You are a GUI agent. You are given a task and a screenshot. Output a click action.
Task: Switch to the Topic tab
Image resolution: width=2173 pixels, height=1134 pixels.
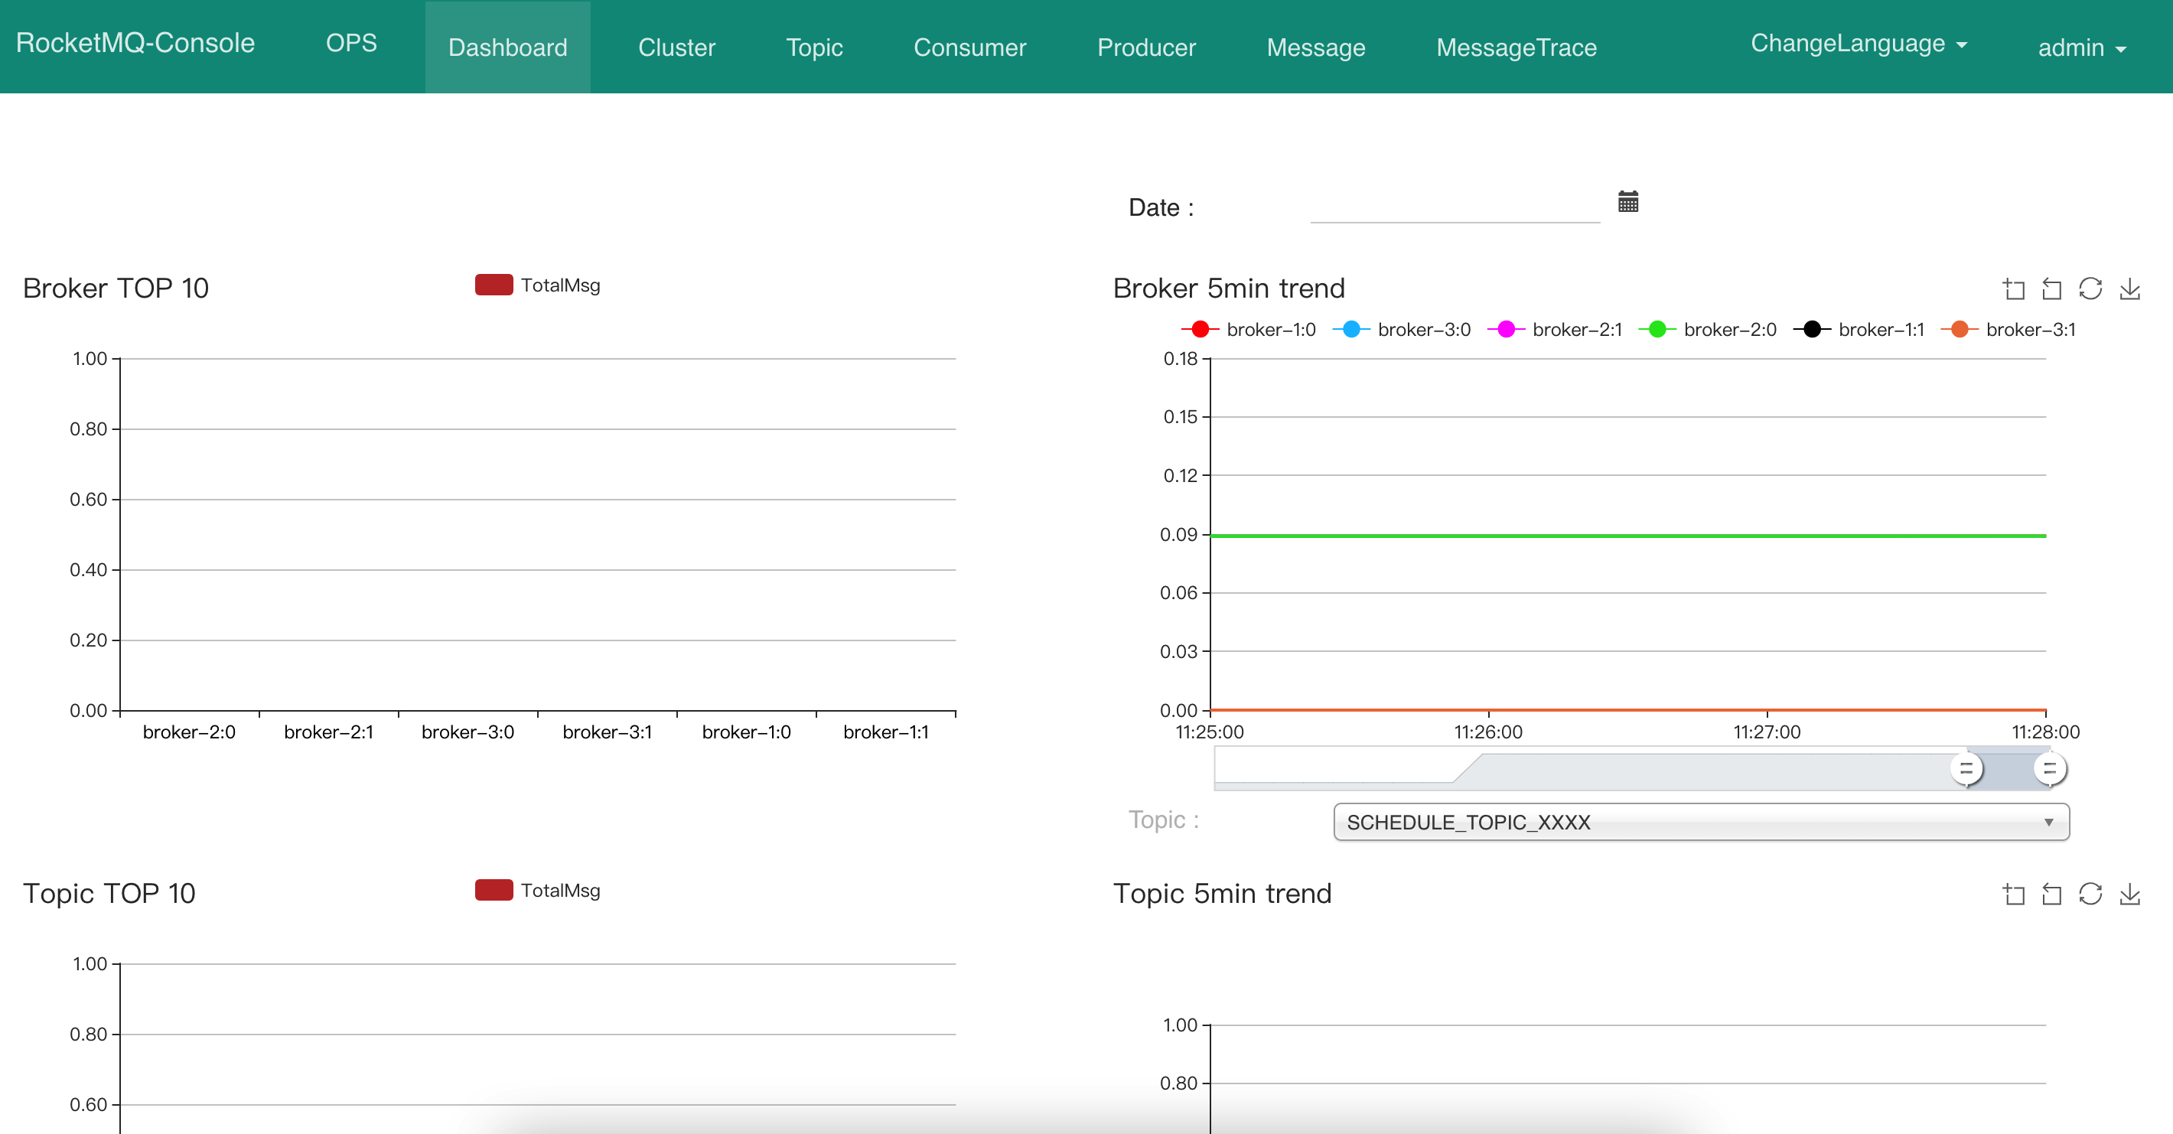tap(815, 47)
